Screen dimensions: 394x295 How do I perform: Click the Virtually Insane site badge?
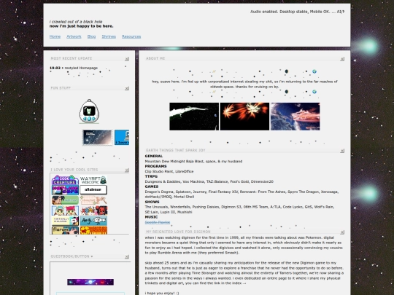click(65, 221)
